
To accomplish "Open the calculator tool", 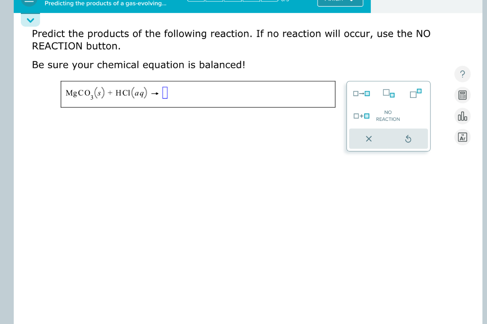I will pos(462,95).
